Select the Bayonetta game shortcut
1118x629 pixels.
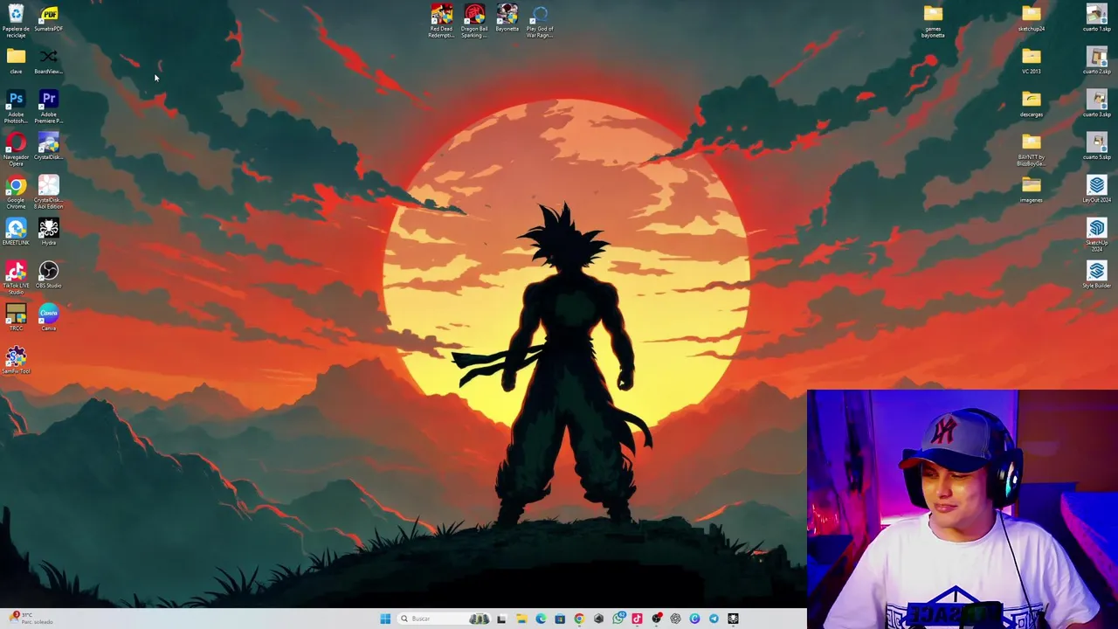[507, 18]
